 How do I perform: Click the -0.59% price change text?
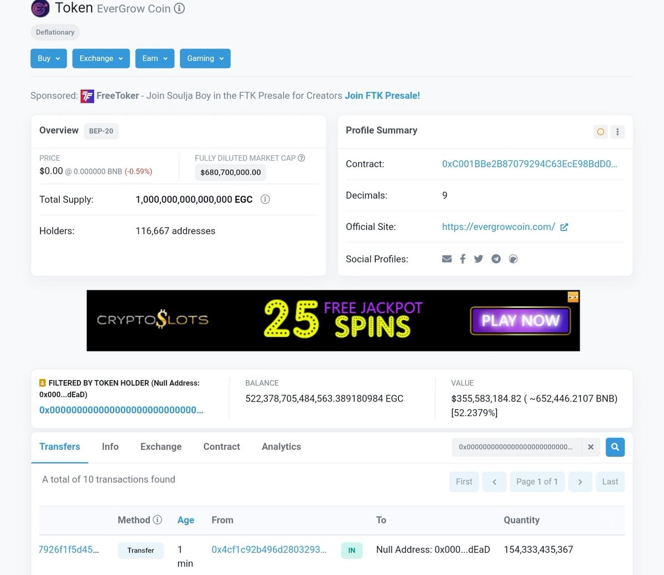click(x=138, y=172)
